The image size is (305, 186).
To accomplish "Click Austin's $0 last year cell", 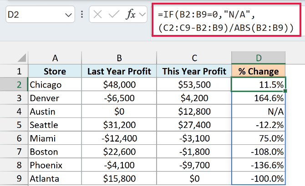I will (x=119, y=111).
